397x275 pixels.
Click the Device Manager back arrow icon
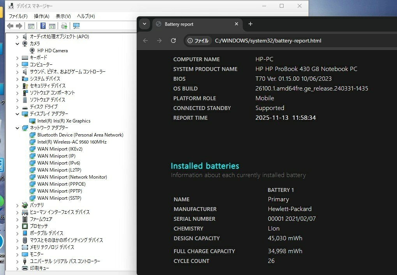click(x=10, y=26)
